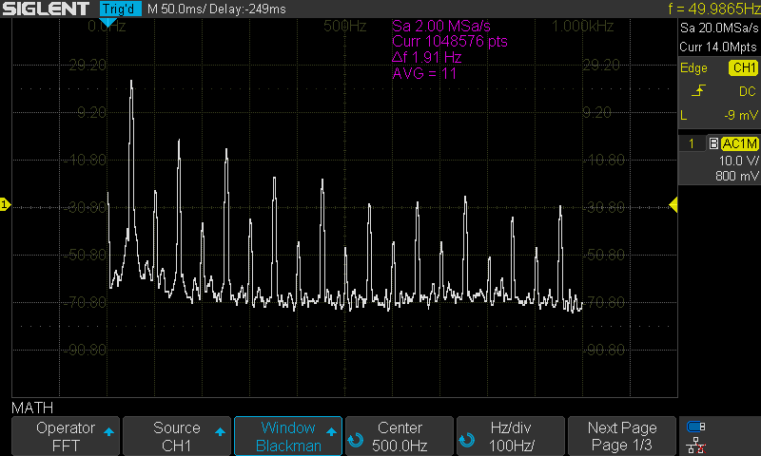Click the 10.0 V/ vertical scale value
The width and height of the screenshot is (761, 456).
coord(738,161)
